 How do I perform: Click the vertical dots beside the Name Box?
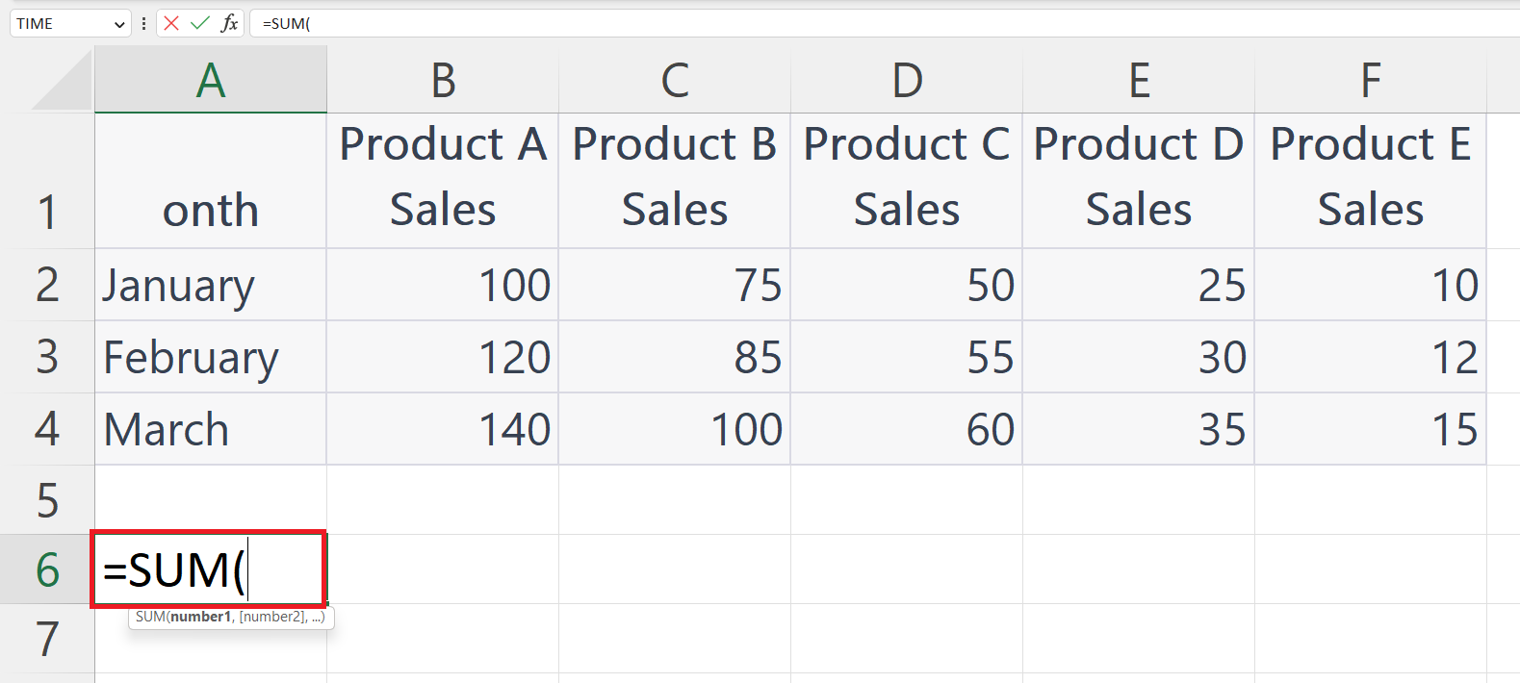pos(142,23)
